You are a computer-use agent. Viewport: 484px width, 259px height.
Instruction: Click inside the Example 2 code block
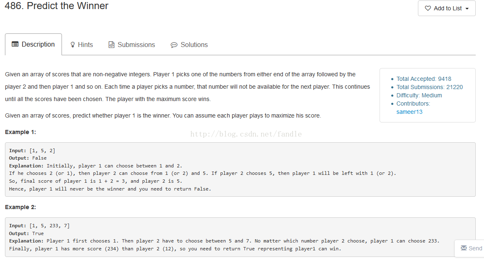pos(240,237)
